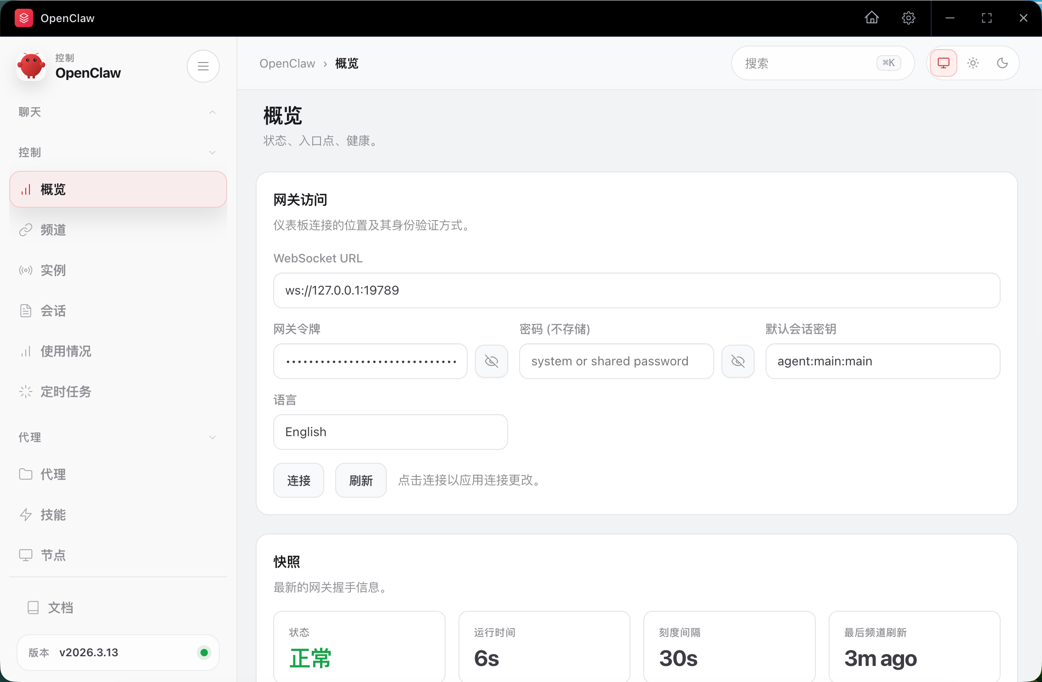Open the 频道 section in sidebar

pyautogui.click(x=52, y=230)
